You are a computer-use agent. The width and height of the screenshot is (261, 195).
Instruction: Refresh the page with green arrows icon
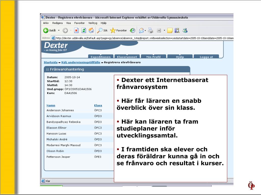[x=84, y=30]
